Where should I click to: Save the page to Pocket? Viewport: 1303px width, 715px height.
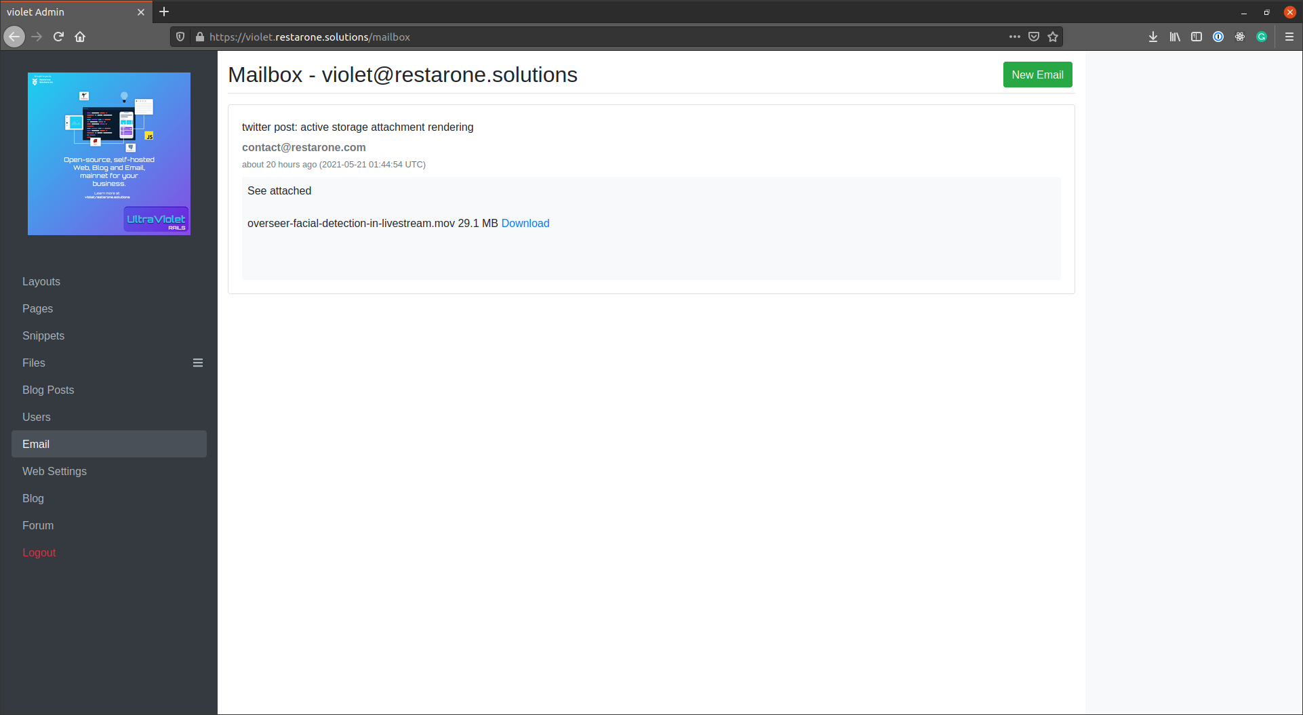tap(1033, 37)
